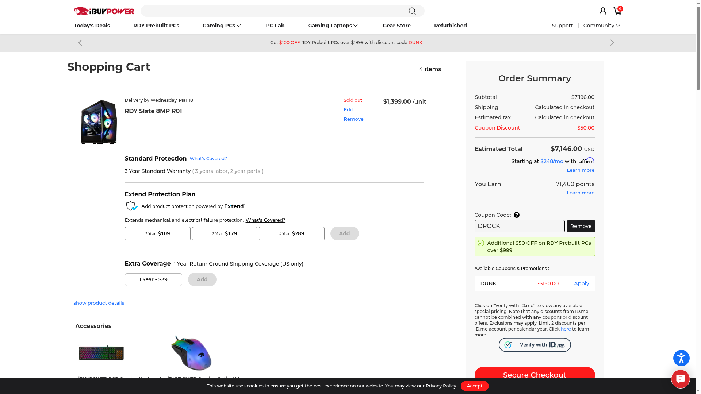The height and width of the screenshot is (394, 701).
Task: Open the shopping cart icon
Action: (617, 11)
